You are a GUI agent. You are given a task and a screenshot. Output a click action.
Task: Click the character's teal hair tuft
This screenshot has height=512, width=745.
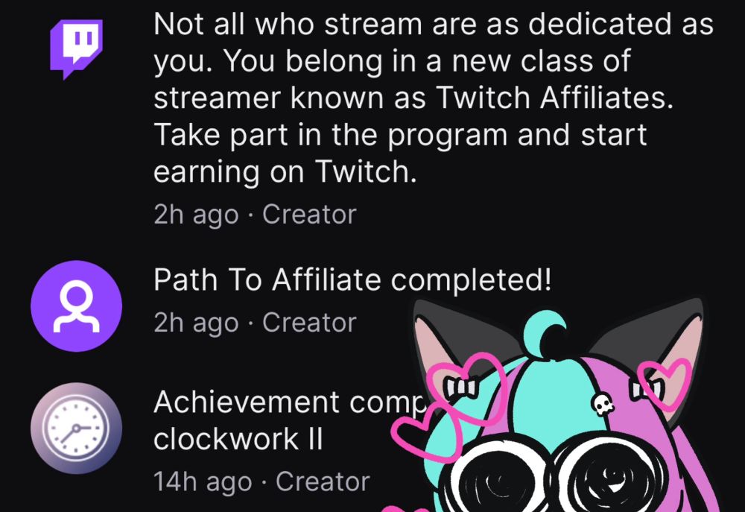545,333
